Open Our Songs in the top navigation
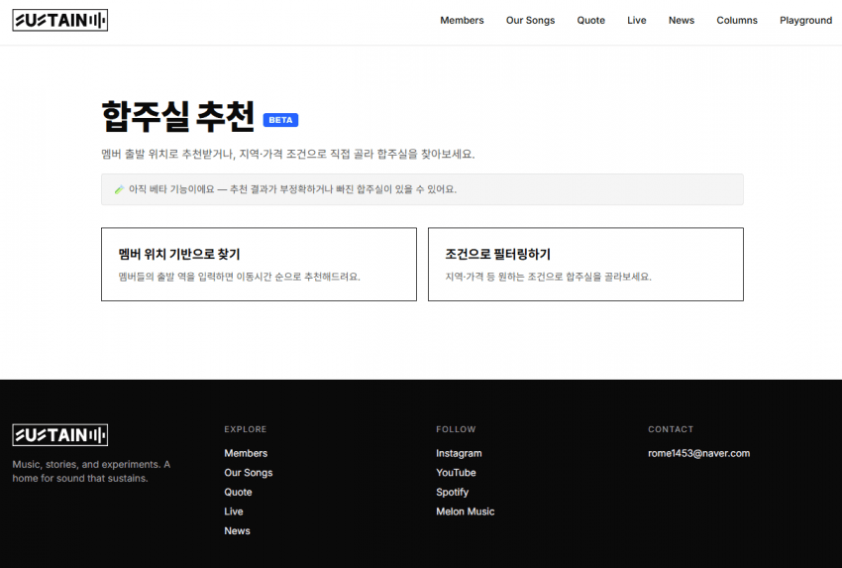The height and width of the screenshot is (568, 842). pos(530,21)
